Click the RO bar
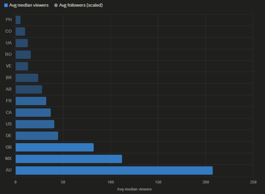 (x=23, y=54)
